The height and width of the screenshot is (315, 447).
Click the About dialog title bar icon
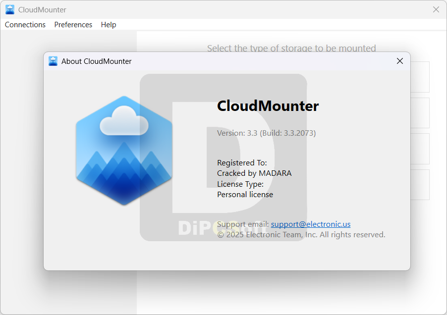click(x=53, y=61)
